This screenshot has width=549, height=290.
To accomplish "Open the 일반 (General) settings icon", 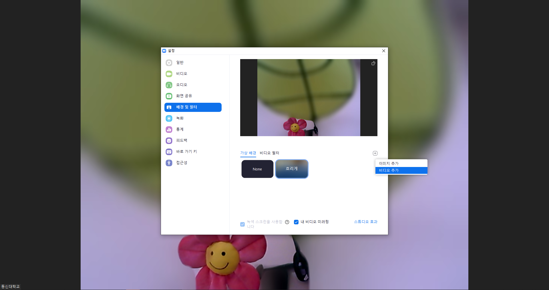I will [169, 63].
